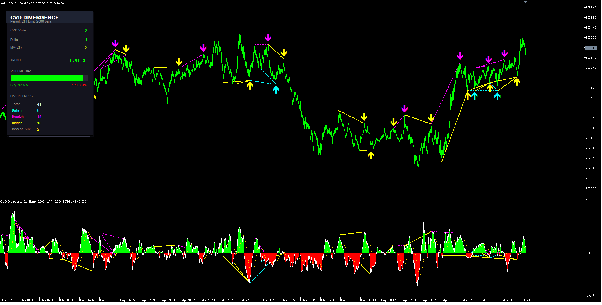602x305 pixels.
Task: Select the yellow up arrow near 8 Apr 13:19
Action: click(x=250, y=85)
